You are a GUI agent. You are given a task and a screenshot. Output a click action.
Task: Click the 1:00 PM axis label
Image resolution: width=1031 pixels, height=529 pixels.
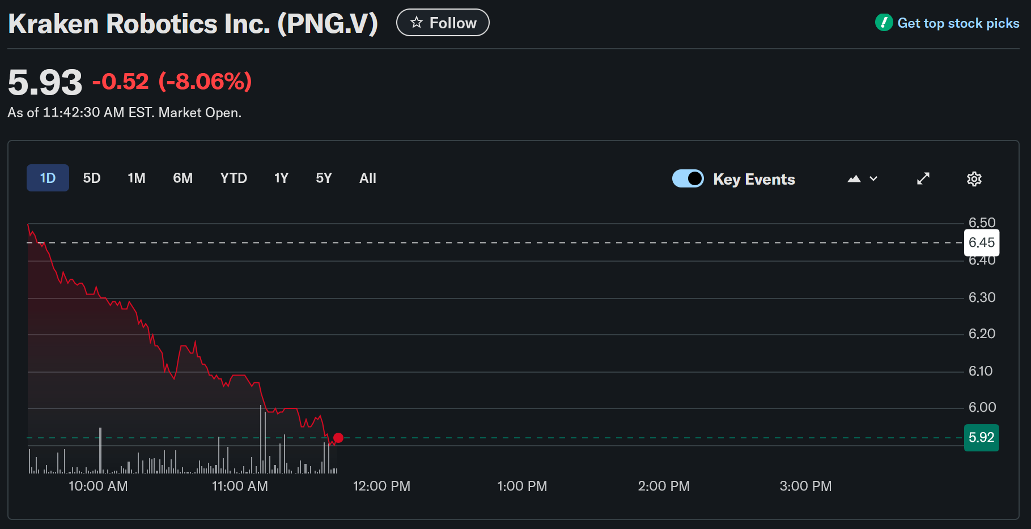click(x=522, y=486)
